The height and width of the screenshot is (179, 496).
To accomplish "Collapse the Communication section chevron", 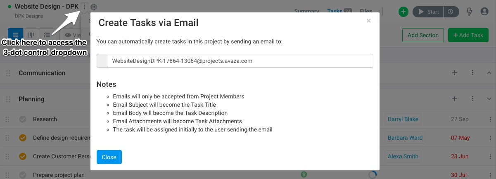I will click(x=489, y=73).
